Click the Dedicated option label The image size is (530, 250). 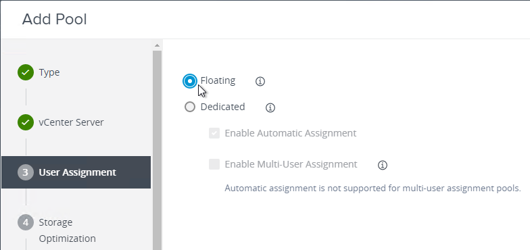pos(223,107)
